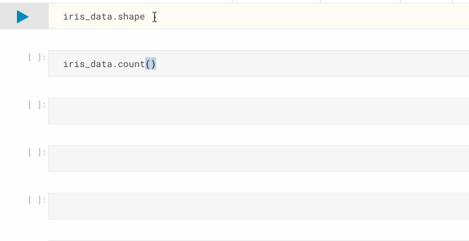Click the highlighted parentheses after count
The image size is (469, 241).
click(x=150, y=64)
